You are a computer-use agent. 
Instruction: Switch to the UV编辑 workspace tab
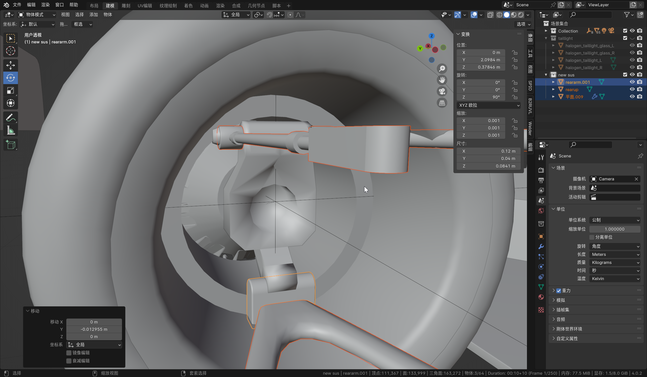pyautogui.click(x=145, y=5)
